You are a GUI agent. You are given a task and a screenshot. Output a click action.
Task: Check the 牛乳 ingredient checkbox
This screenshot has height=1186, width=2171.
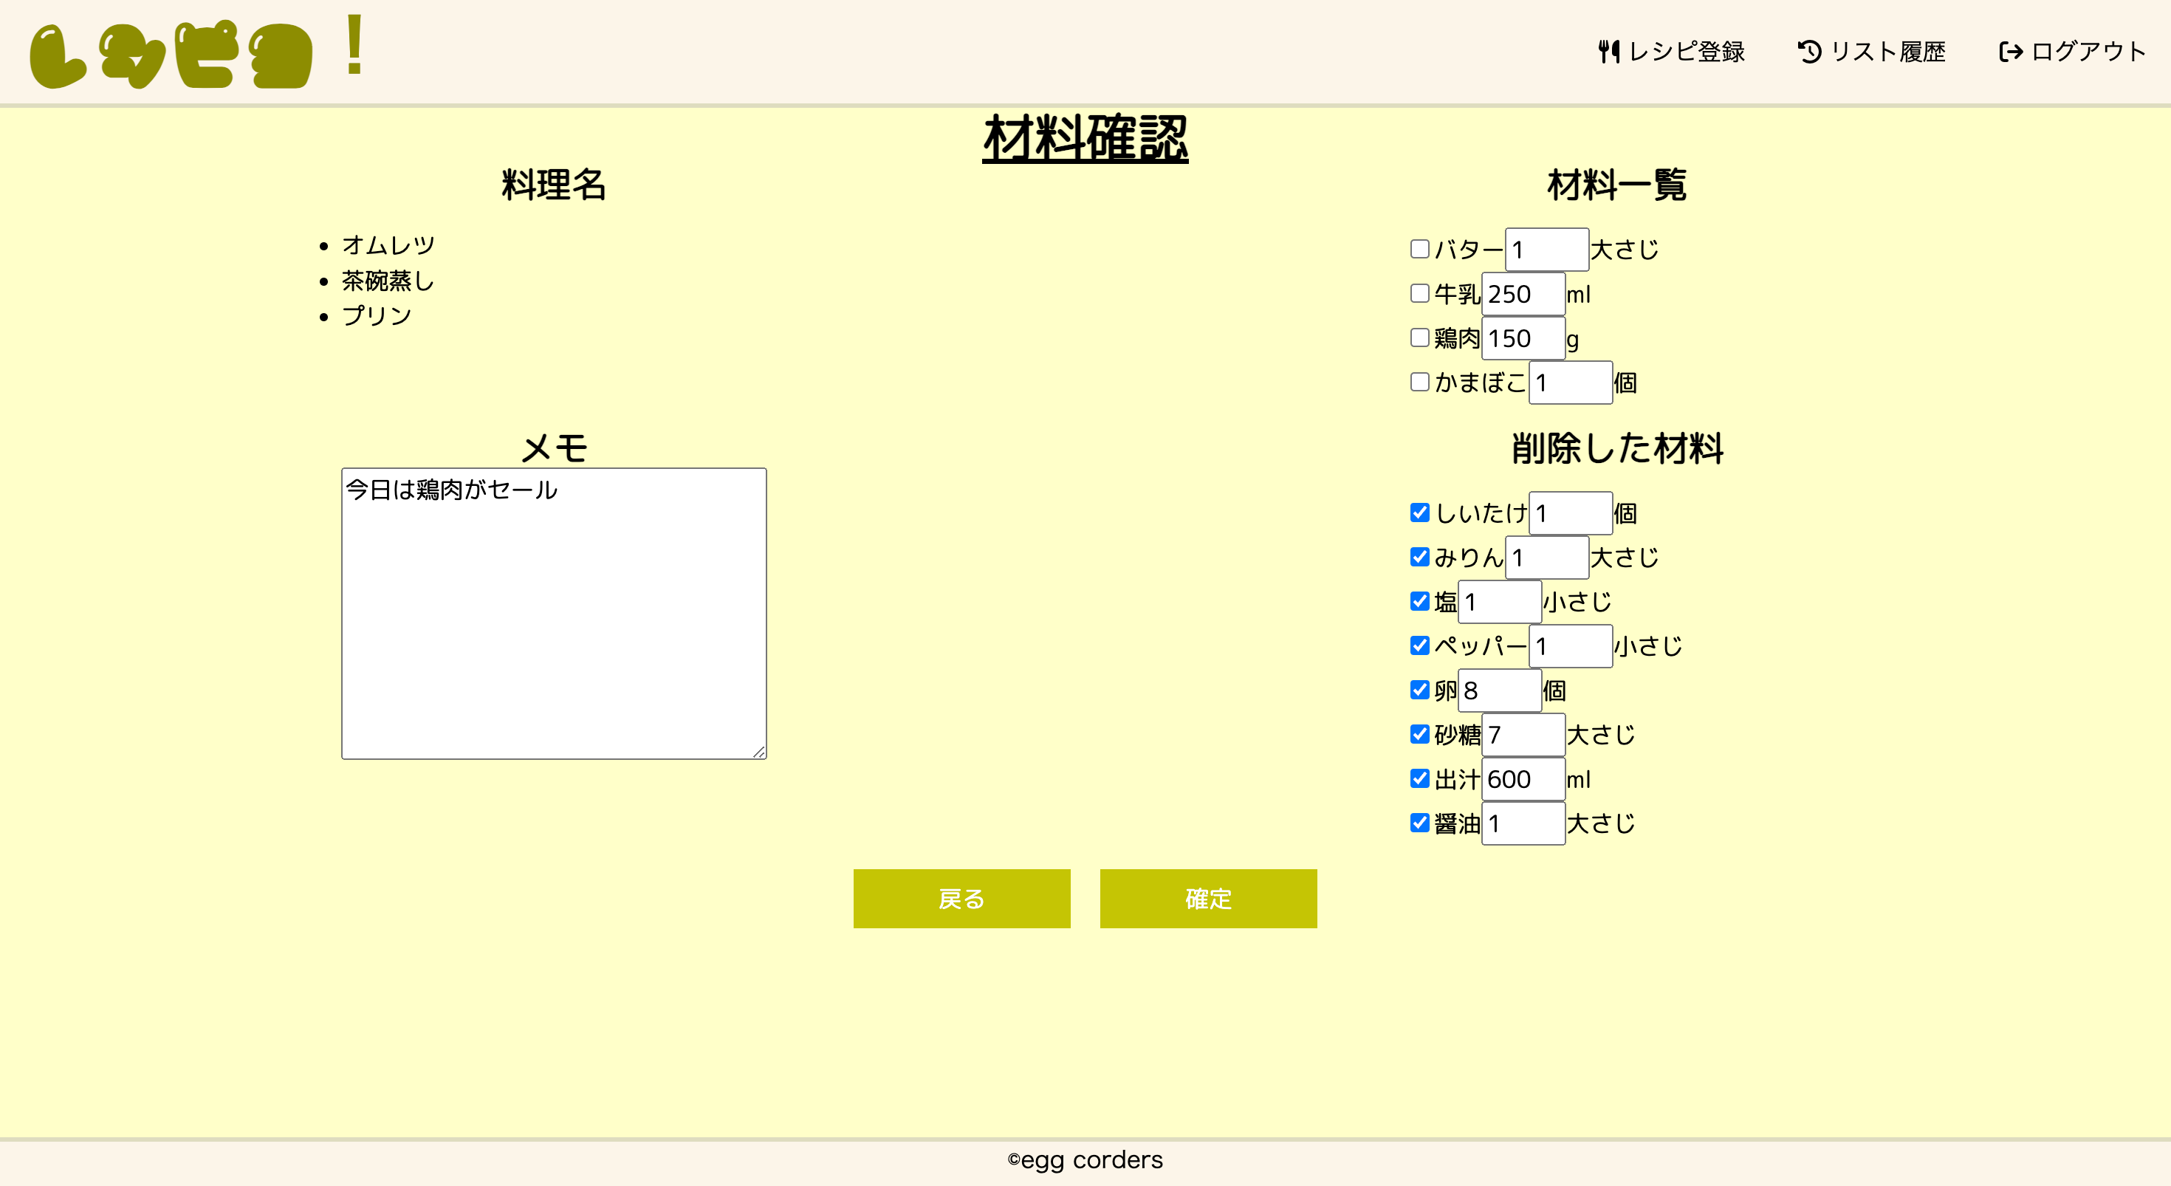click(1420, 293)
